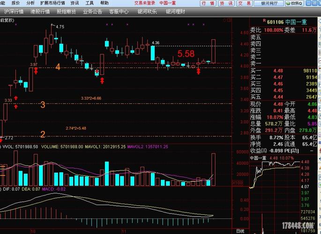The image size is (321, 234).
Task: Click the 前复权 adjustment label
Action: point(7,20)
